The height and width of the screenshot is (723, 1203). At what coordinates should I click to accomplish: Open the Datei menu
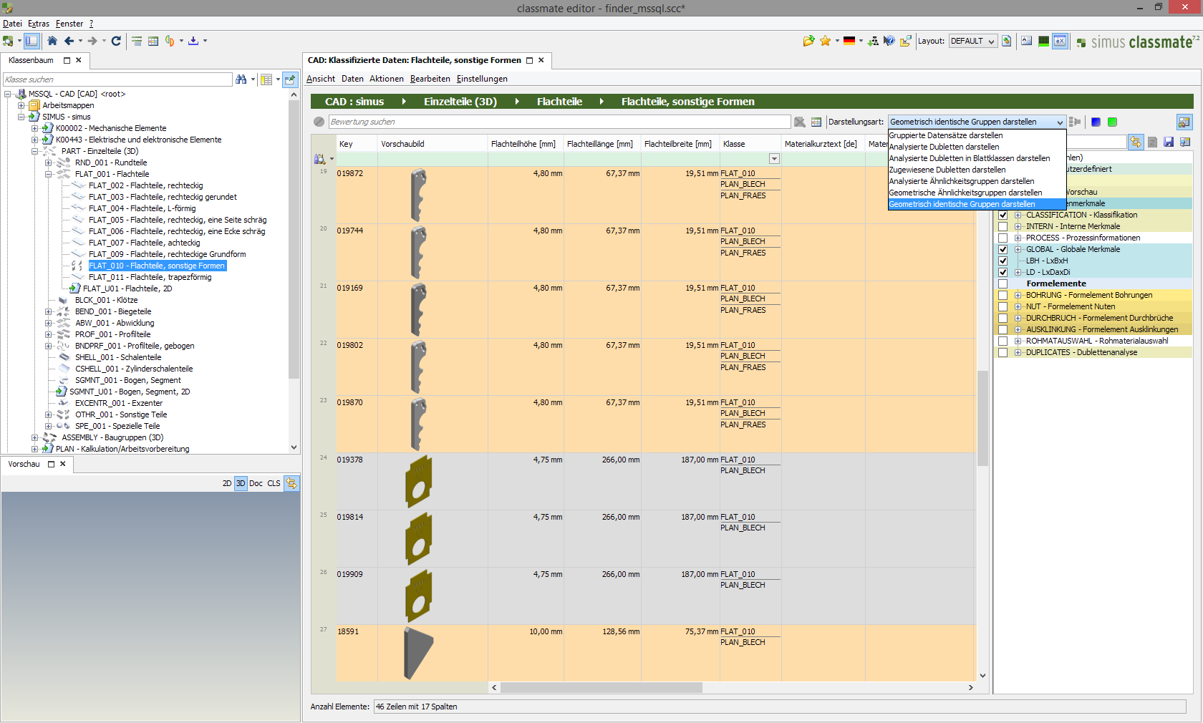12,24
